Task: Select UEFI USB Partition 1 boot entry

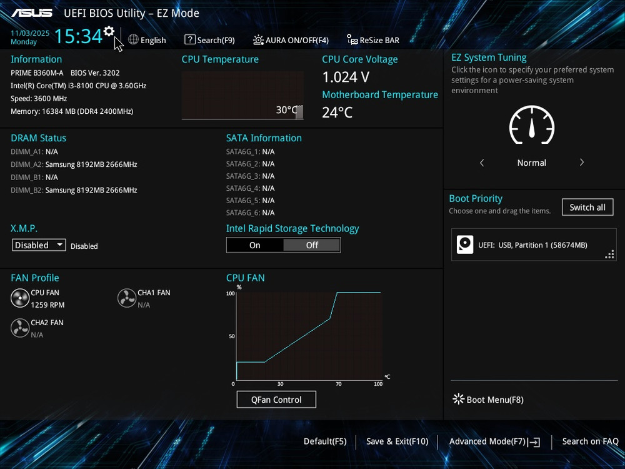Action: 532,245
